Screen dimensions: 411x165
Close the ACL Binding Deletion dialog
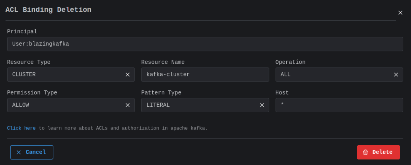pyautogui.click(x=400, y=13)
